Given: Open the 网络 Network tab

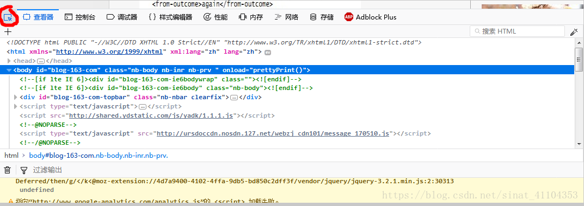Looking at the screenshot, I should (x=286, y=17).
